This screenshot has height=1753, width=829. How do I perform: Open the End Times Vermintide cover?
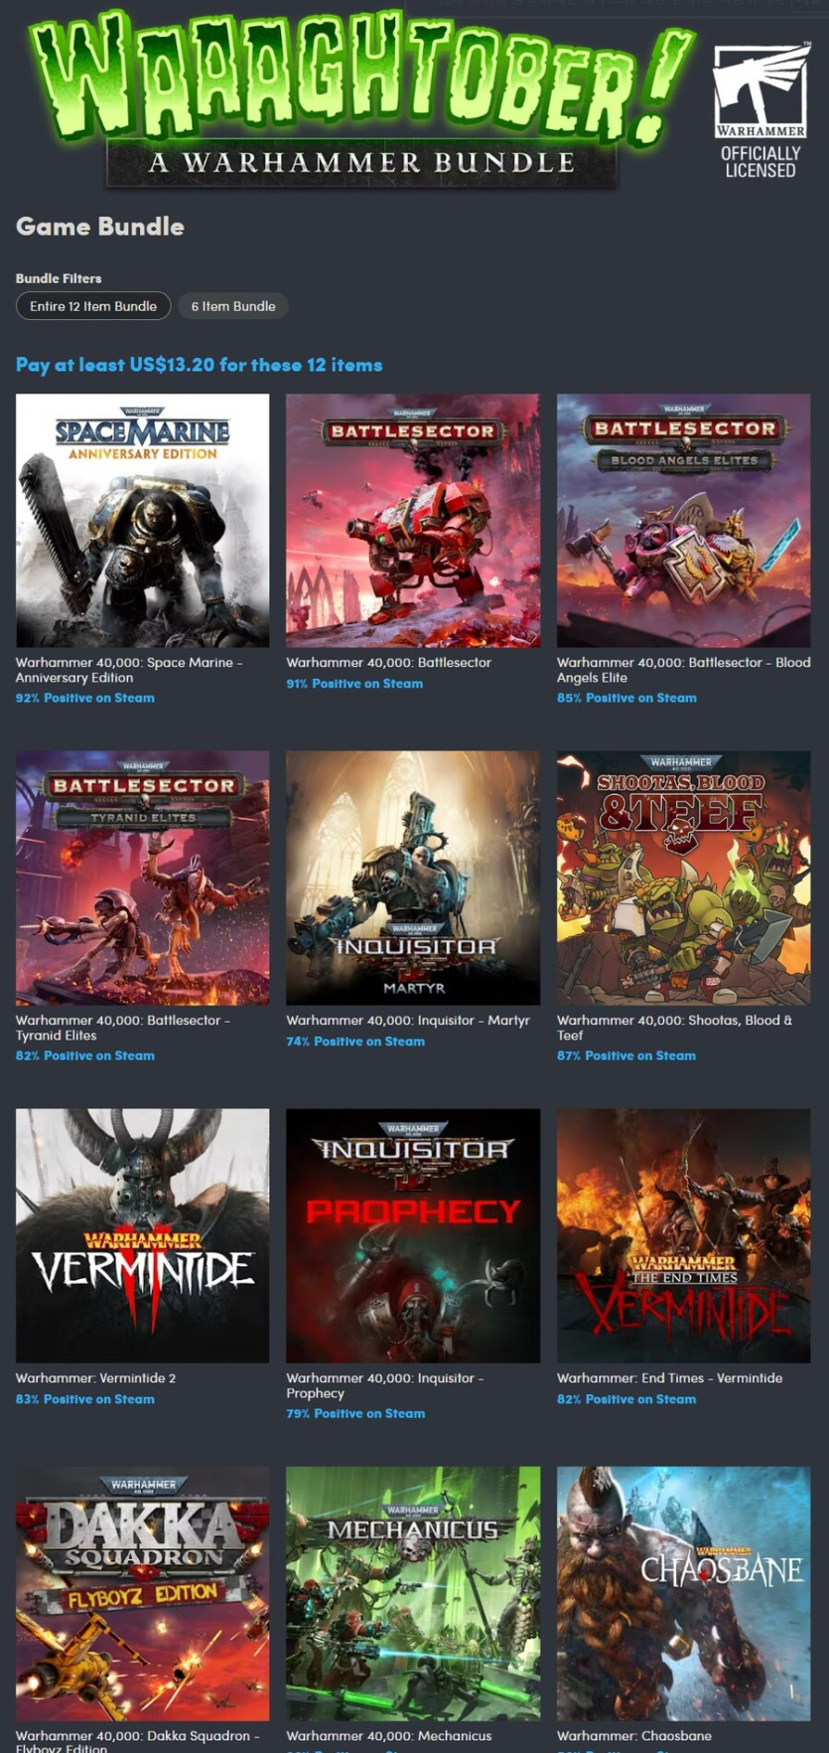click(683, 1236)
